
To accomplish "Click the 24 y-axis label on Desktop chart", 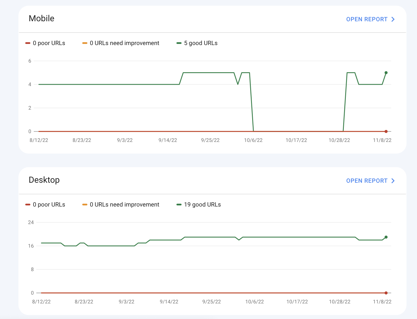I will point(31,222).
